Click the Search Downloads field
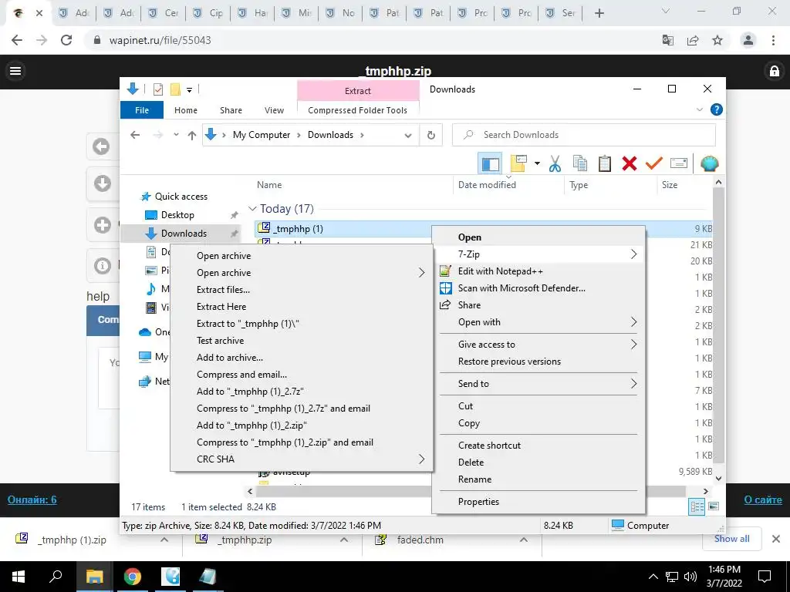The width and height of the screenshot is (790, 592). click(584, 135)
